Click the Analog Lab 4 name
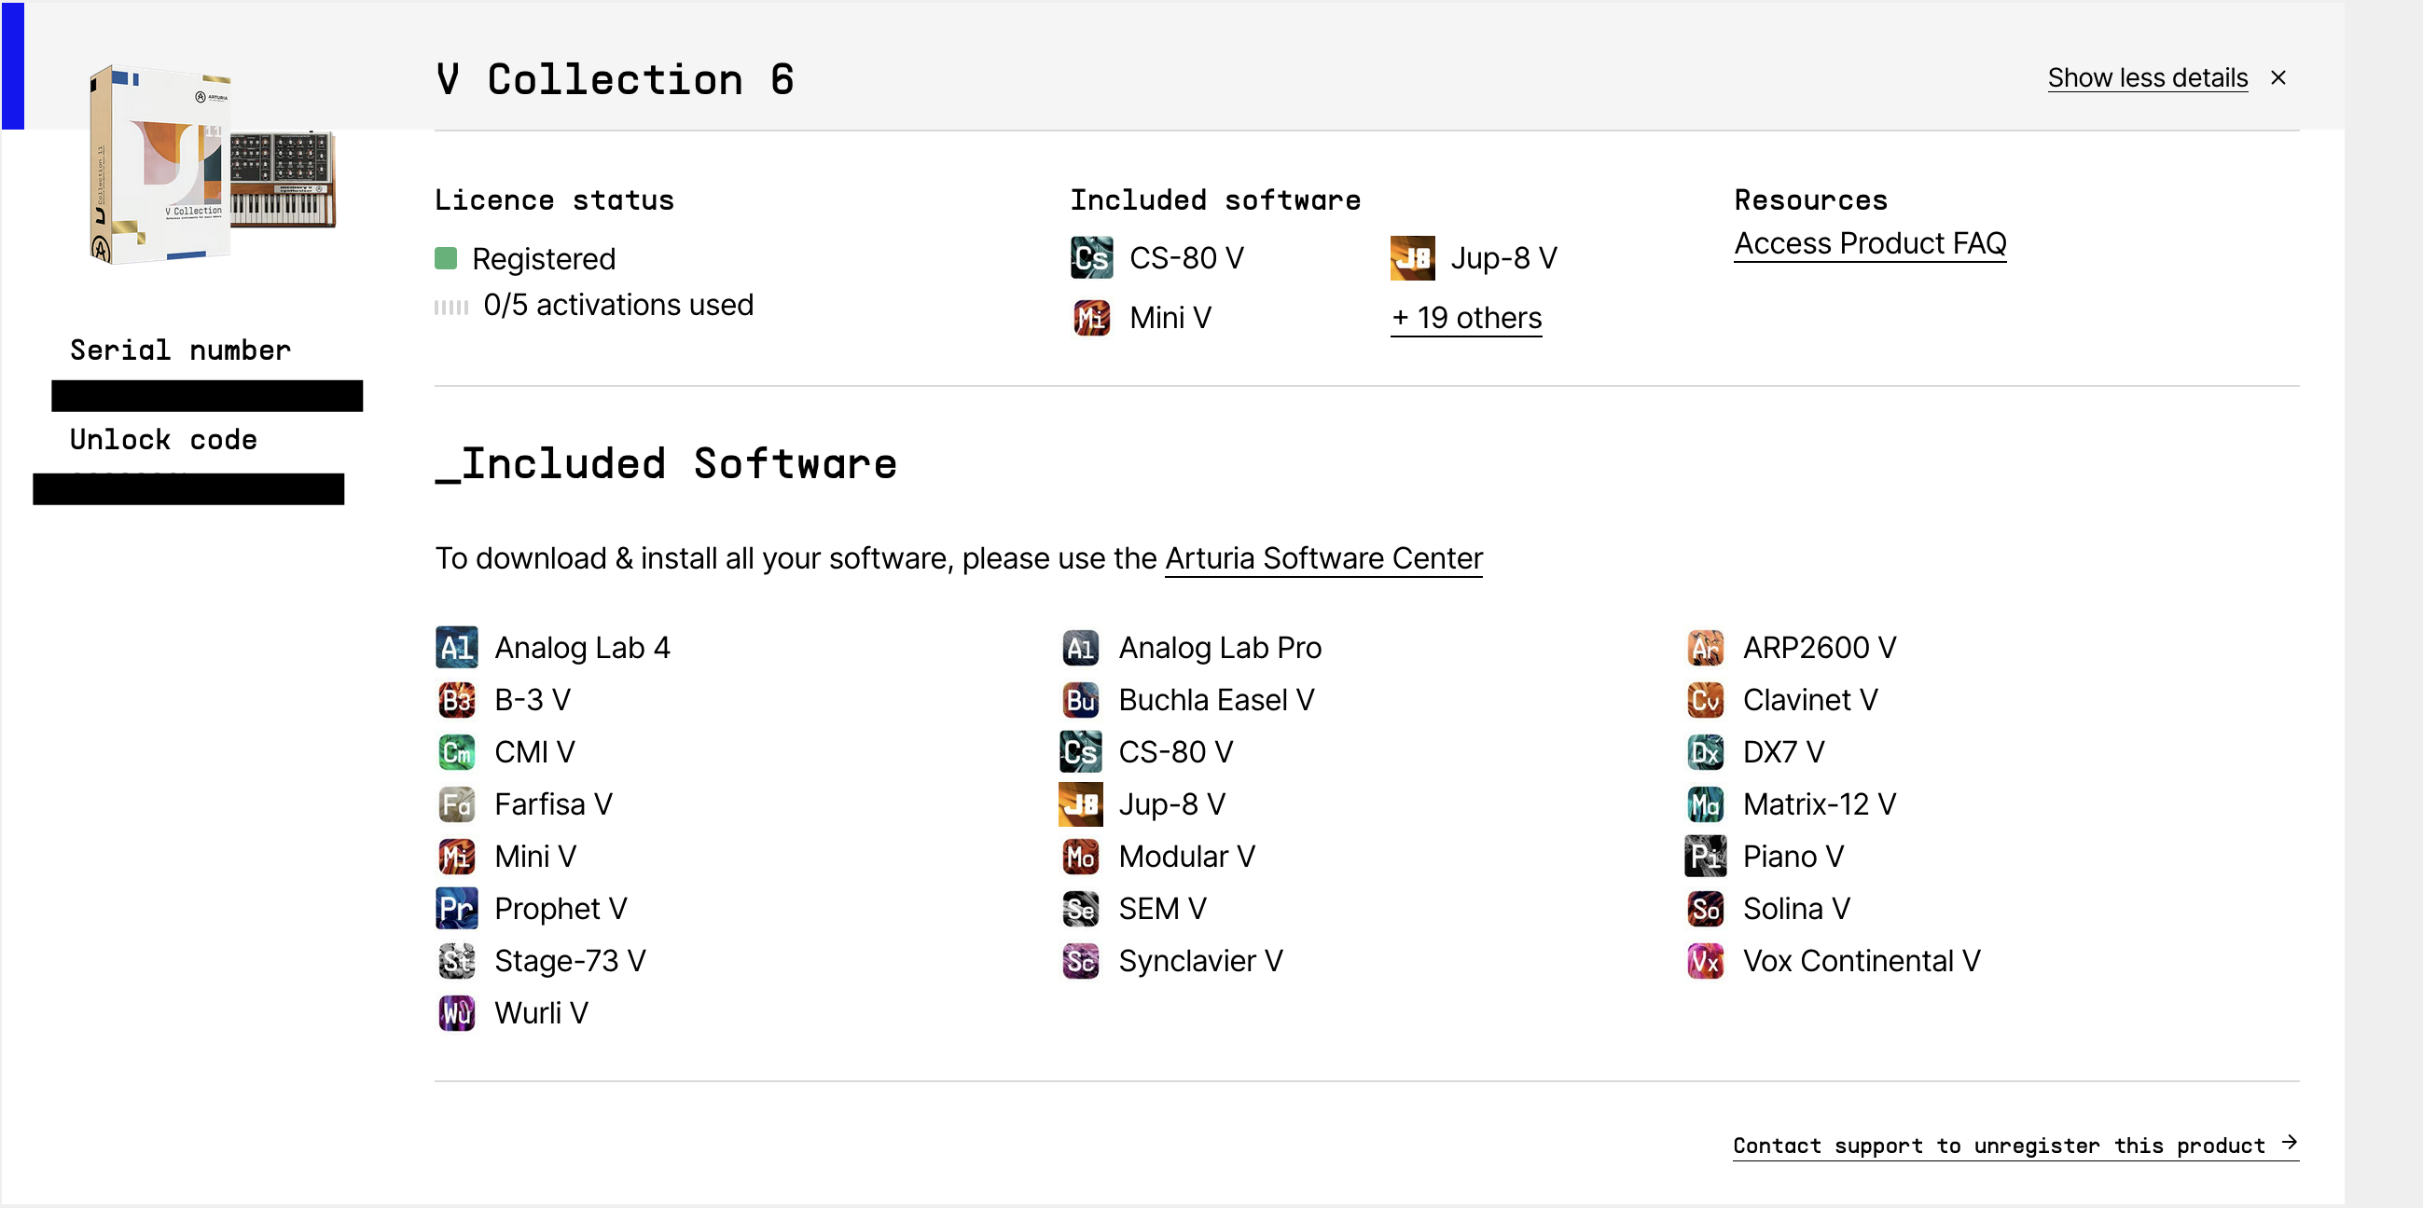This screenshot has height=1208, width=2423. coord(582,648)
